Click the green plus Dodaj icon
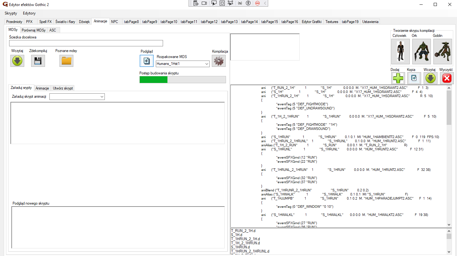This screenshot has height=256, width=457. pyautogui.click(x=398, y=78)
